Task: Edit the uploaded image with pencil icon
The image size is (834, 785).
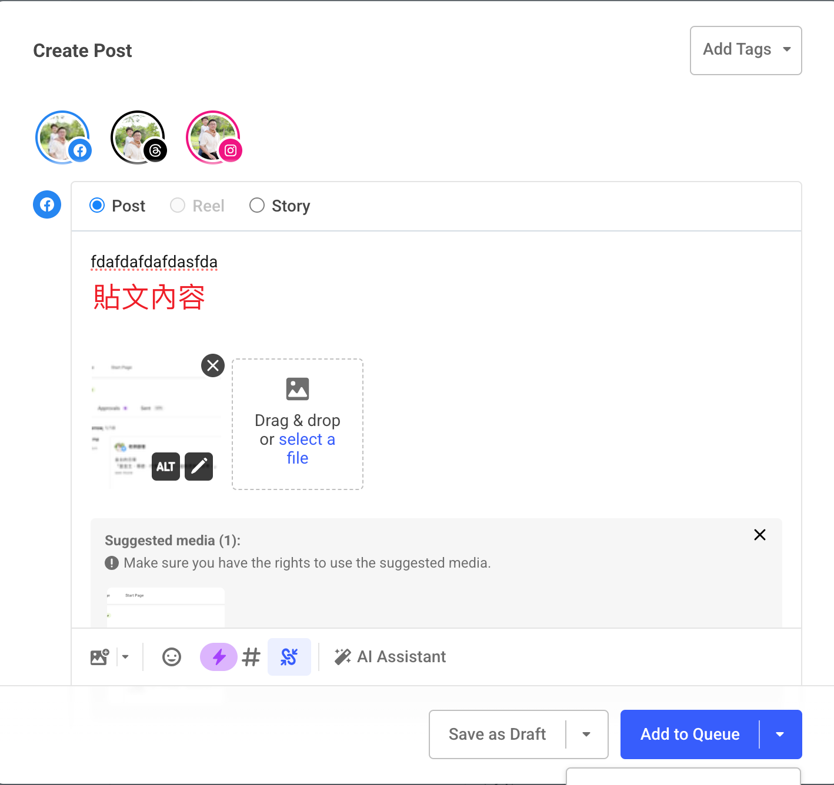Action: click(x=199, y=467)
